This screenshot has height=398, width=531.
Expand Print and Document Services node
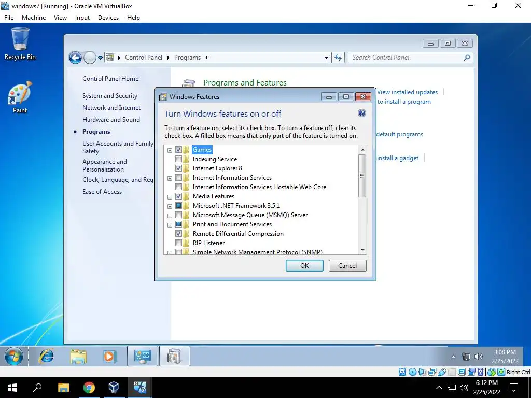(170, 225)
